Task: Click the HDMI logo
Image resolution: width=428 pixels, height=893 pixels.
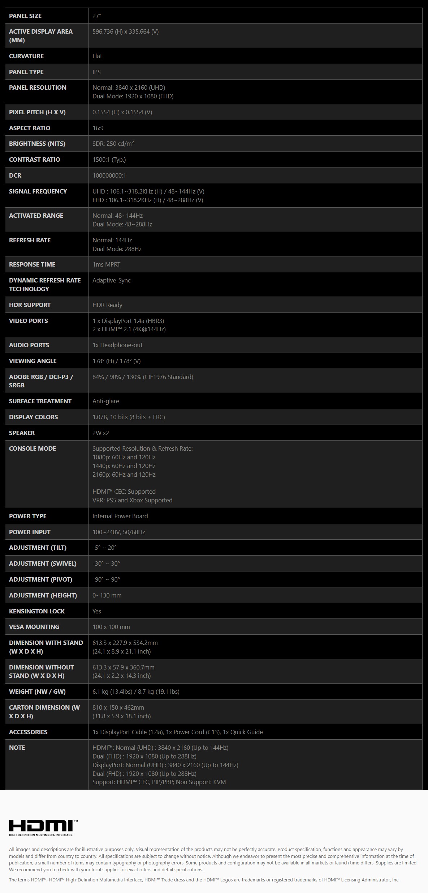Action: click(x=43, y=828)
